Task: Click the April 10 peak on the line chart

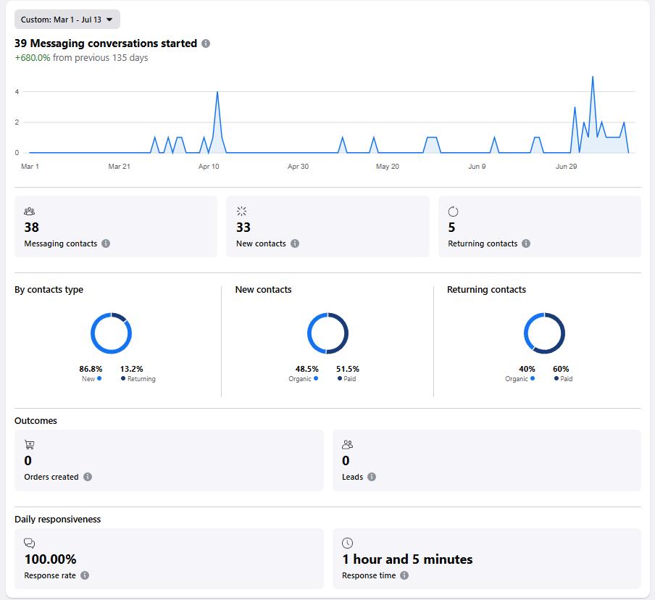Action: (x=217, y=92)
